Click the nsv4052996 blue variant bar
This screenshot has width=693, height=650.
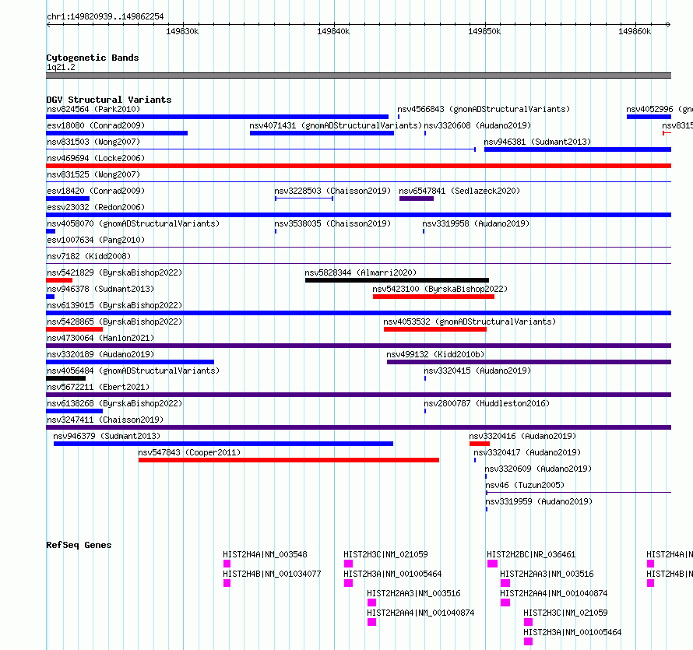(x=649, y=117)
